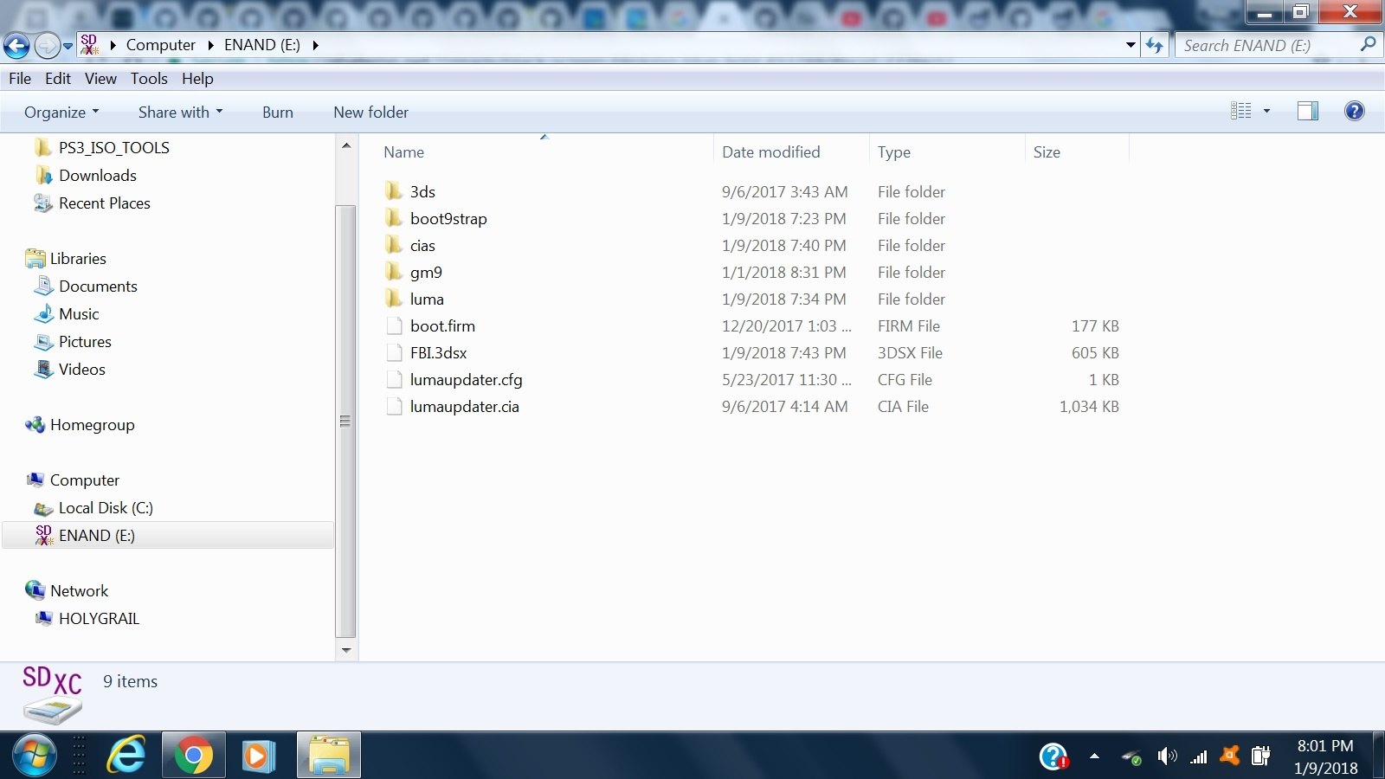Show hidden system tray icons
Image resolution: width=1385 pixels, height=779 pixels.
pos(1094,756)
